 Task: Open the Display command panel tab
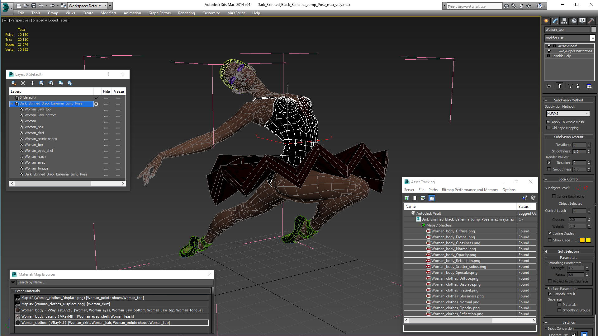[x=582, y=21]
